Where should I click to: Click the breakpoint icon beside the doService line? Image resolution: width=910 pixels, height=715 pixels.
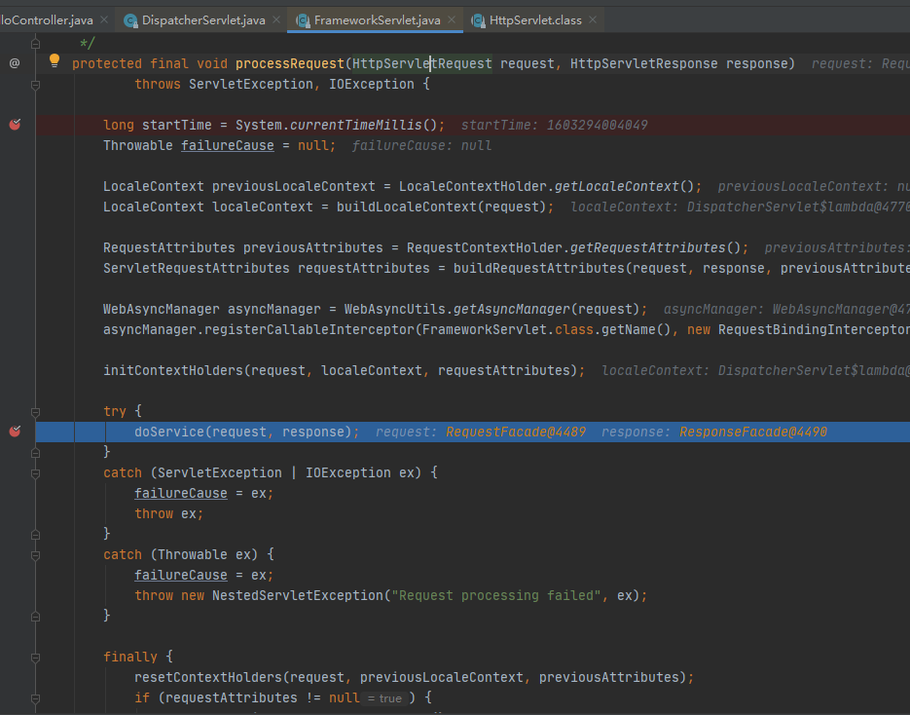coord(13,431)
